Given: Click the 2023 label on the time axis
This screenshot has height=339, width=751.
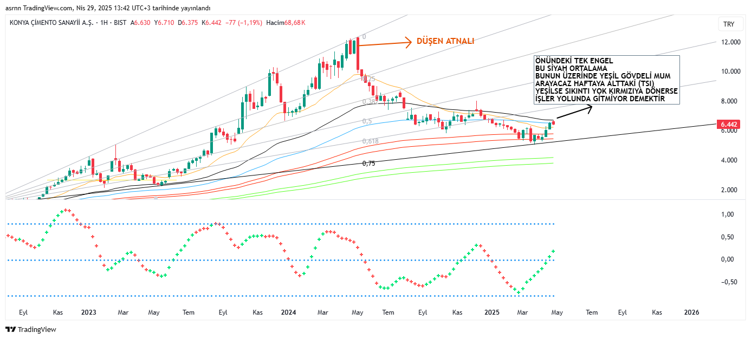Looking at the screenshot, I should point(88,312).
